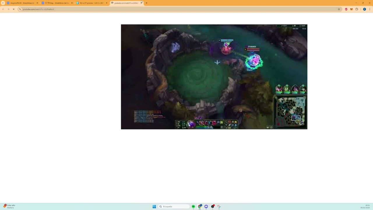Open Chrome from the taskbar

pyautogui.click(x=200, y=206)
